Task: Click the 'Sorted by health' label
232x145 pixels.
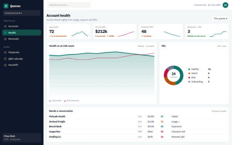Action: 219,111
